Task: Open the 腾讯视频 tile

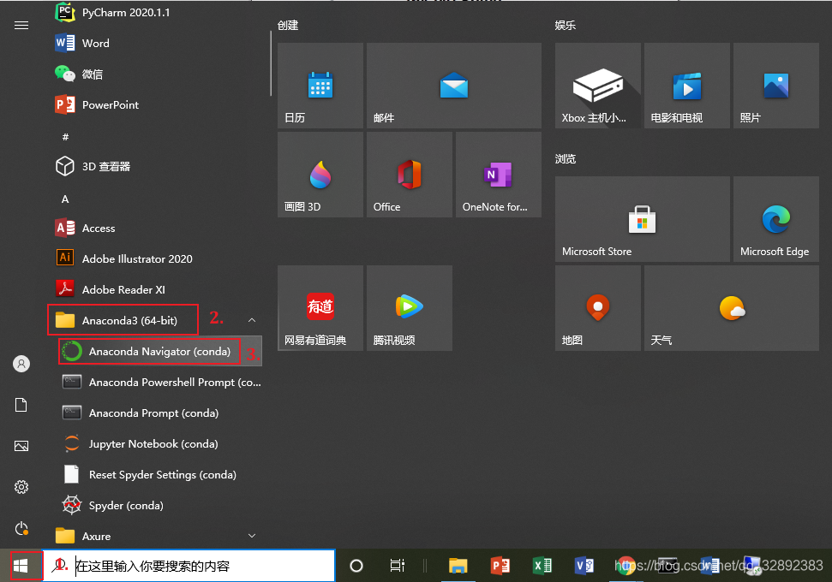Action: point(410,308)
